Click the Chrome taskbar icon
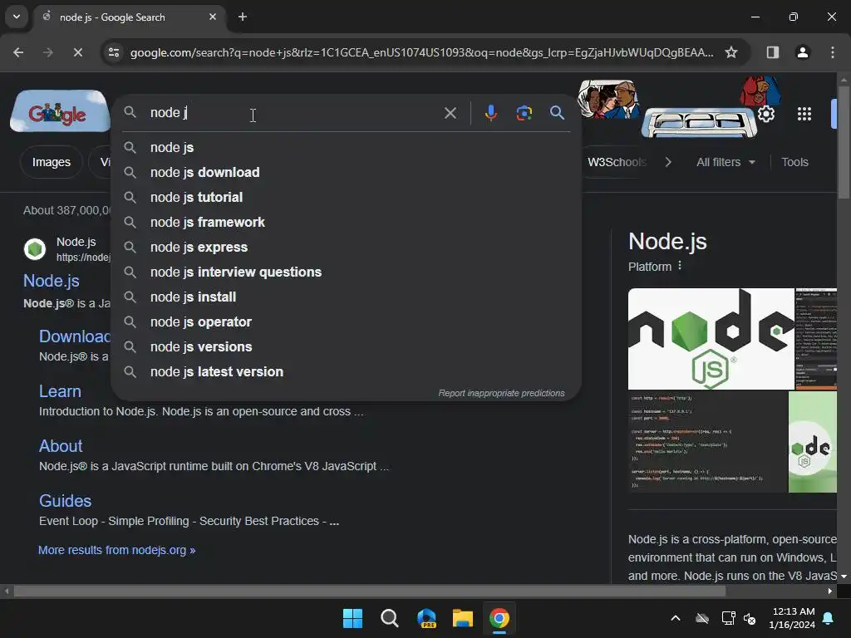The height and width of the screenshot is (638, 851). 499,618
